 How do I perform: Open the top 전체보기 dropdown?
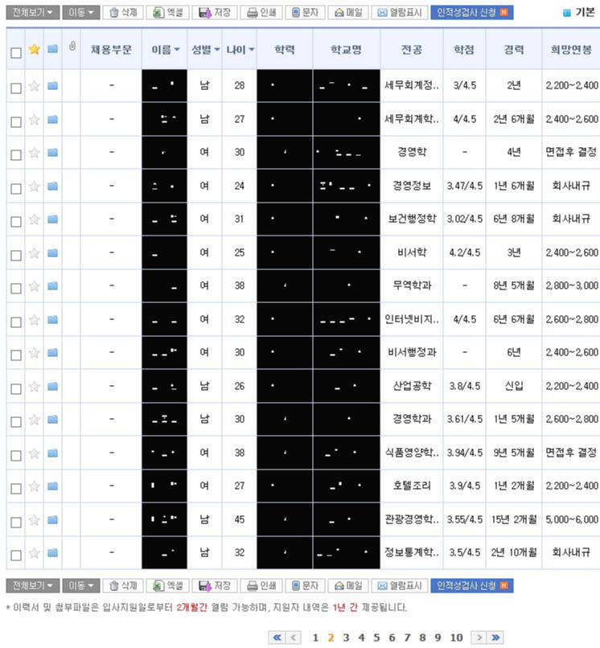pyautogui.click(x=33, y=12)
